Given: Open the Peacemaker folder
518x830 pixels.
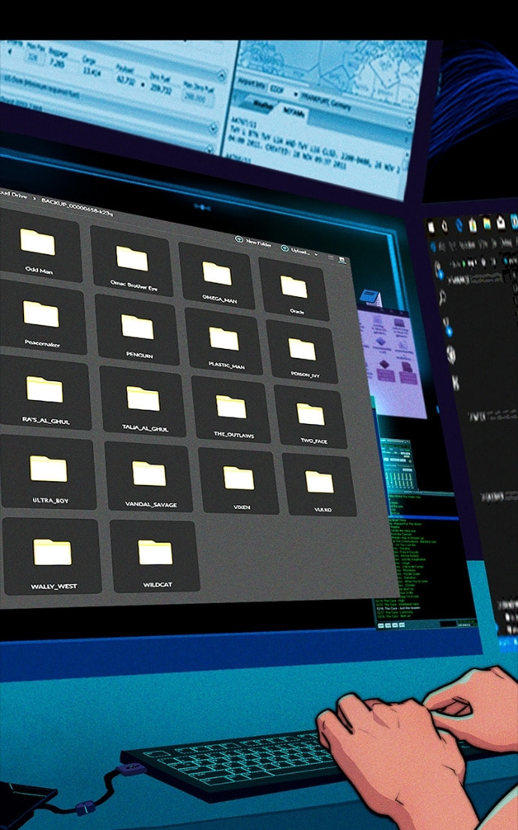Looking at the screenshot, I should click(x=41, y=317).
